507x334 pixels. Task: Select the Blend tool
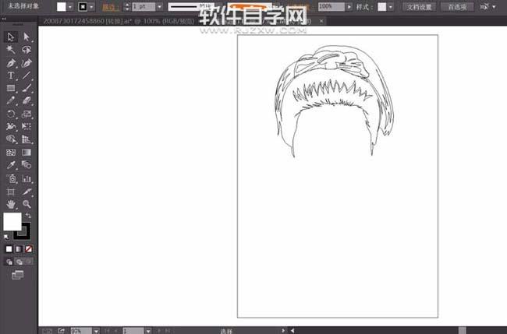(x=27, y=165)
